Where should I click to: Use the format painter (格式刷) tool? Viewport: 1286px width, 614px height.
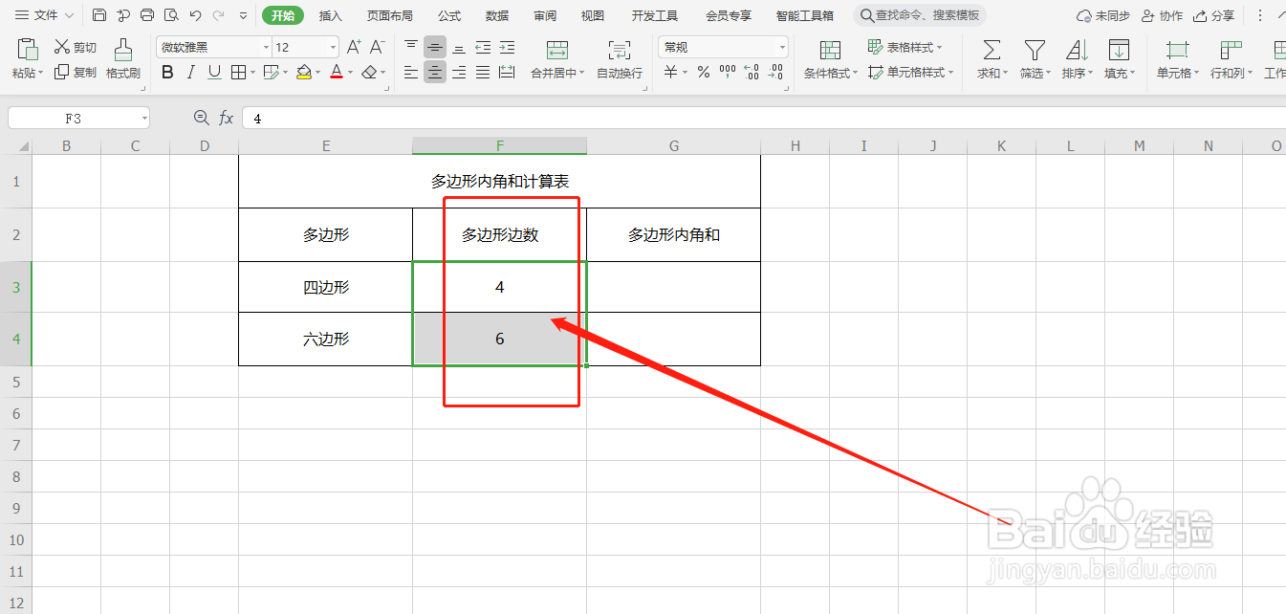coord(122,59)
